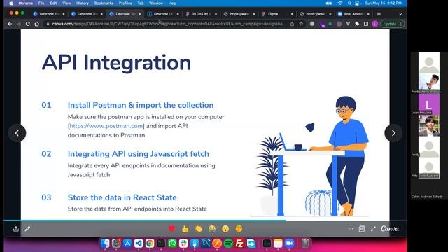Reload the page in Chrome
This screenshot has width=448, height=252.
[28, 24]
